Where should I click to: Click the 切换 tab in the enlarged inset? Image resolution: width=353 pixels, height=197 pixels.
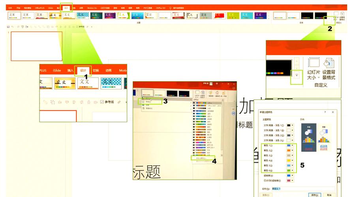pos(96,70)
